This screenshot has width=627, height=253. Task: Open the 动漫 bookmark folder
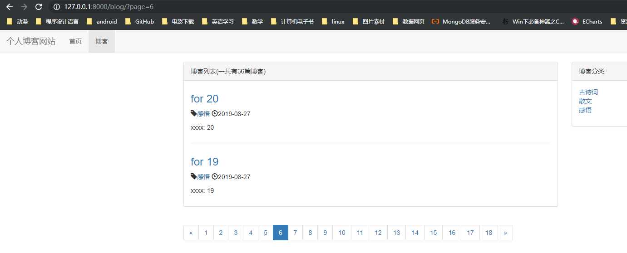[x=17, y=21]
